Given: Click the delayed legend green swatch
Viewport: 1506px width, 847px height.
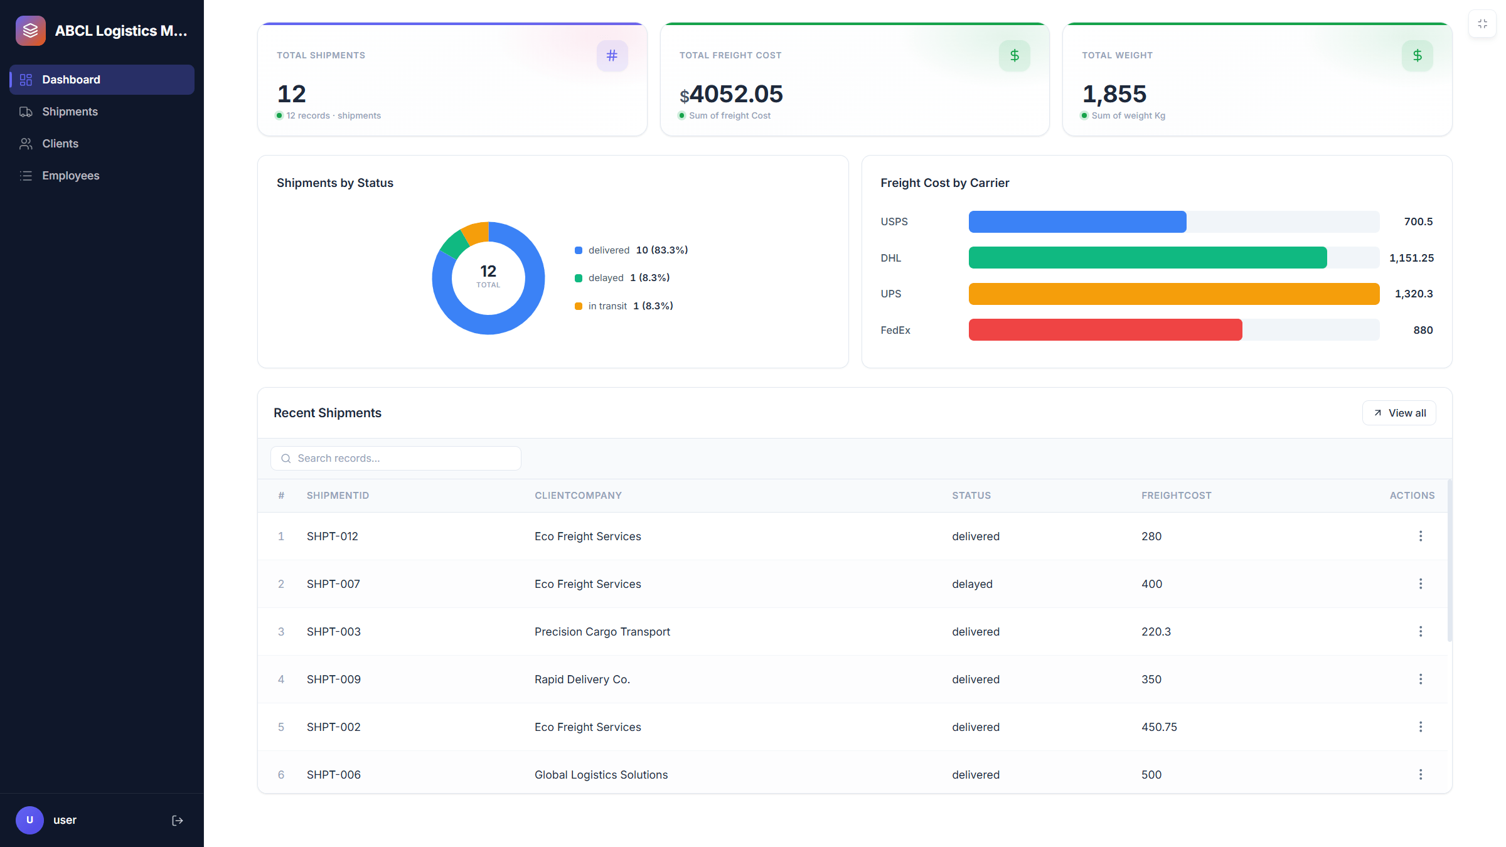Looking at the screenshot, I should pos(579,278).
